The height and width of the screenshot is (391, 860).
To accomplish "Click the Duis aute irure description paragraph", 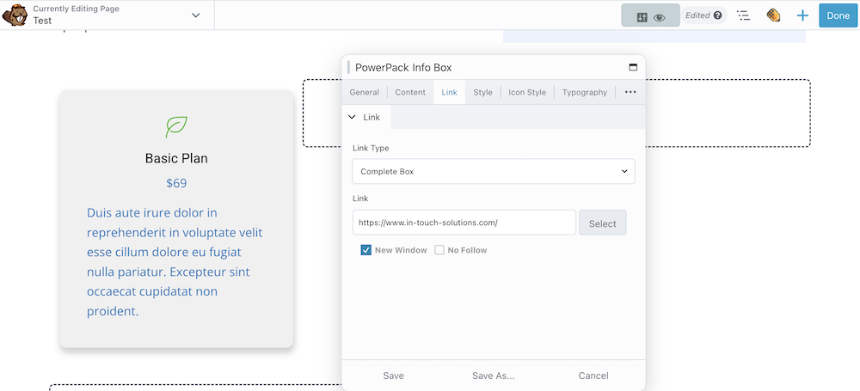I will click(x=175, y=261).
